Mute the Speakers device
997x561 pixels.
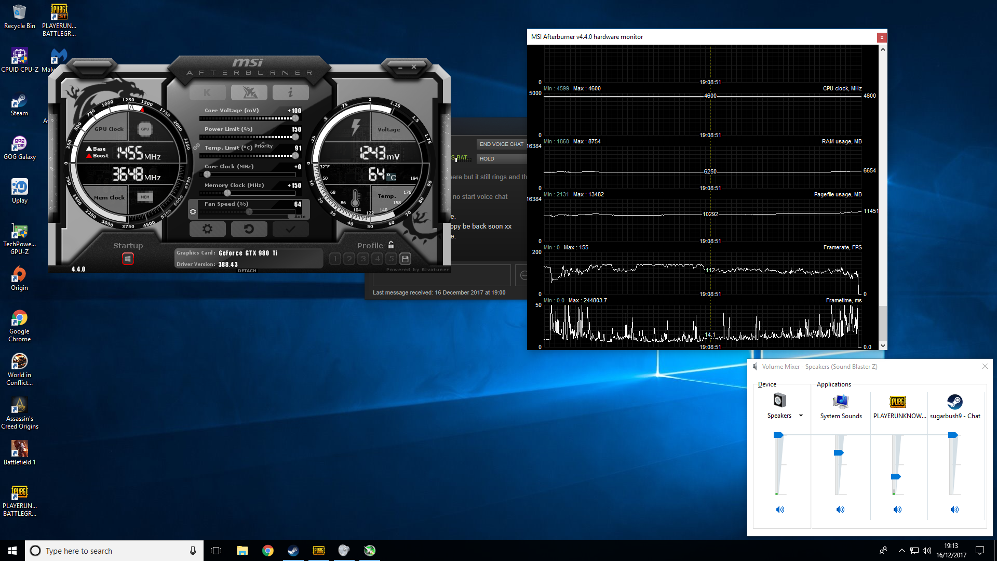click(x=780, y=510)
